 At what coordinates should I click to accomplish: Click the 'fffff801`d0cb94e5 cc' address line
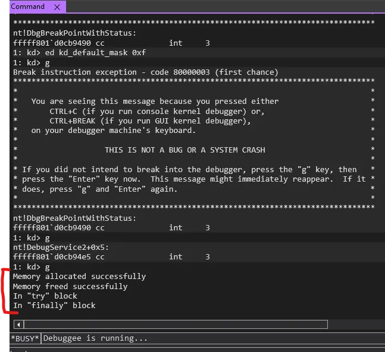tap(111, 256)
